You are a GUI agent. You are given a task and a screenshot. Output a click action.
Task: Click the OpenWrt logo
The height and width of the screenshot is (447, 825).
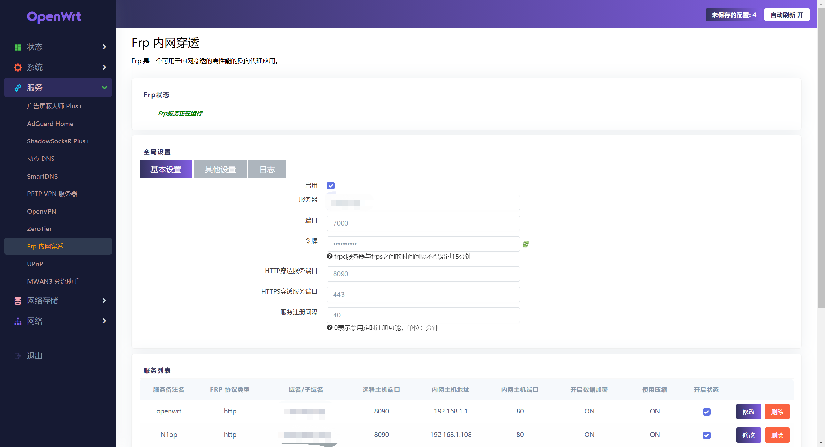click(x=54, y=17)
